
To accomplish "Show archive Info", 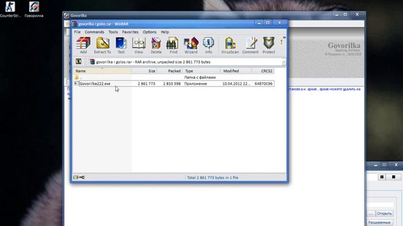I will (x=208, y=45).
